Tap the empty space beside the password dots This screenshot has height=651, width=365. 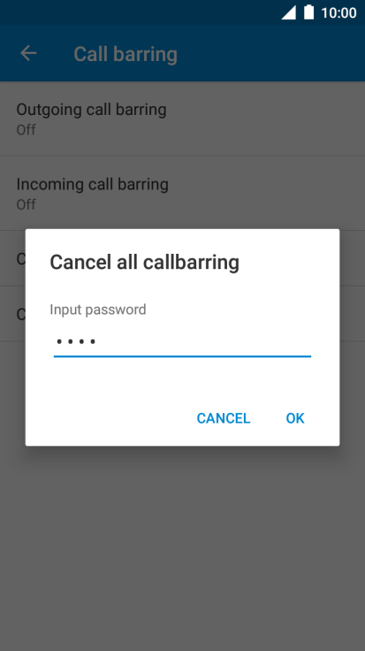click(203, 342)
